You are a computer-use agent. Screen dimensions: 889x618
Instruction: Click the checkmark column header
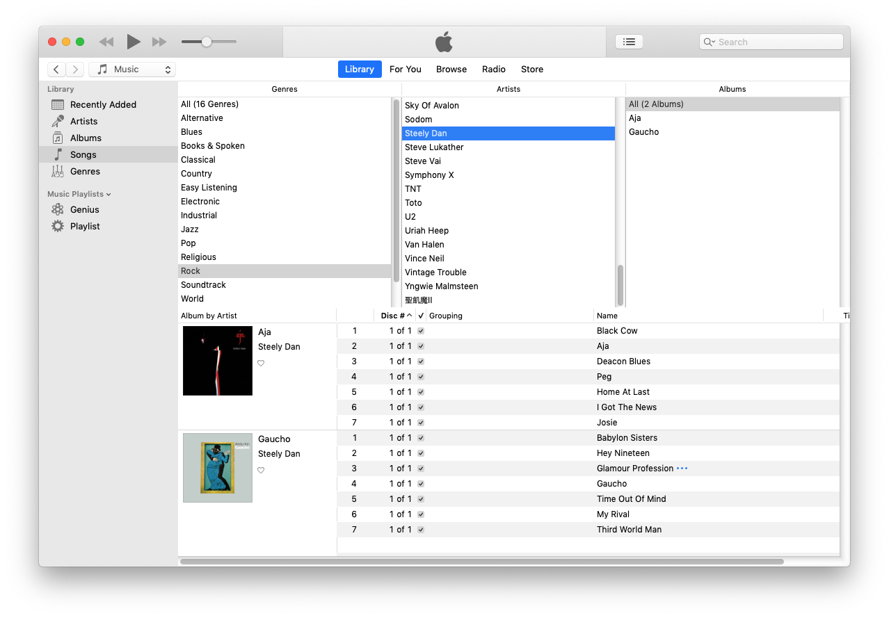tap(421, 316)
